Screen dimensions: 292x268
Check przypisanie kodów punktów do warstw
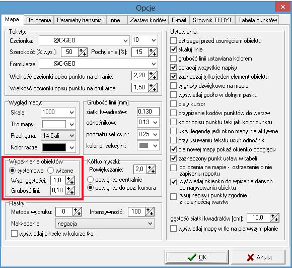[x=173, y=113]
